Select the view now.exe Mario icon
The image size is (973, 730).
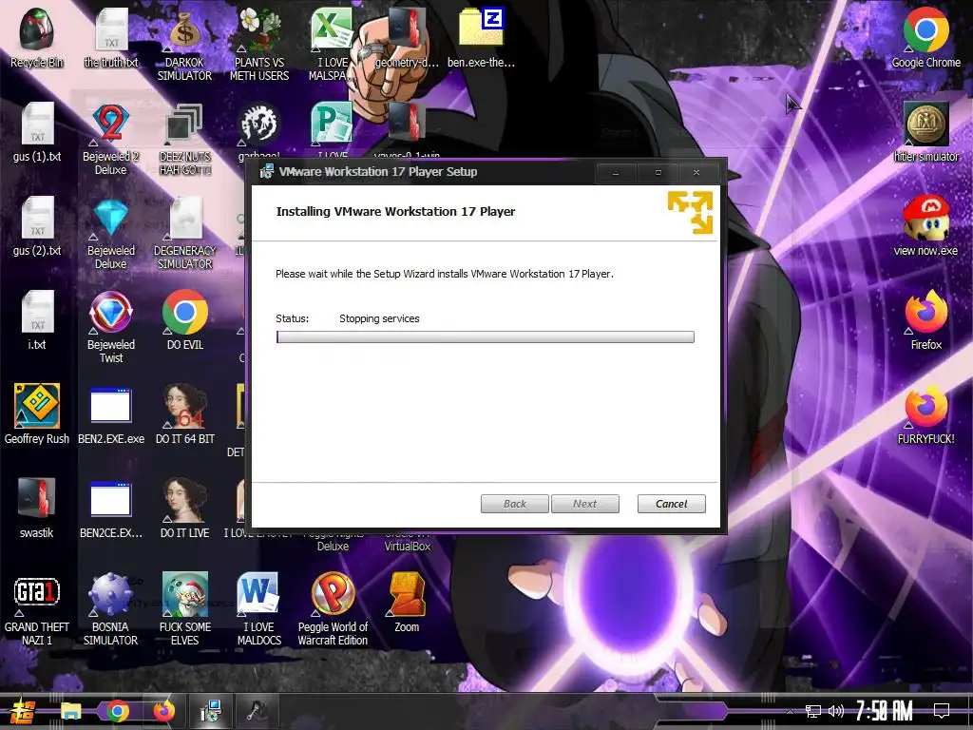tap(925, 226)
